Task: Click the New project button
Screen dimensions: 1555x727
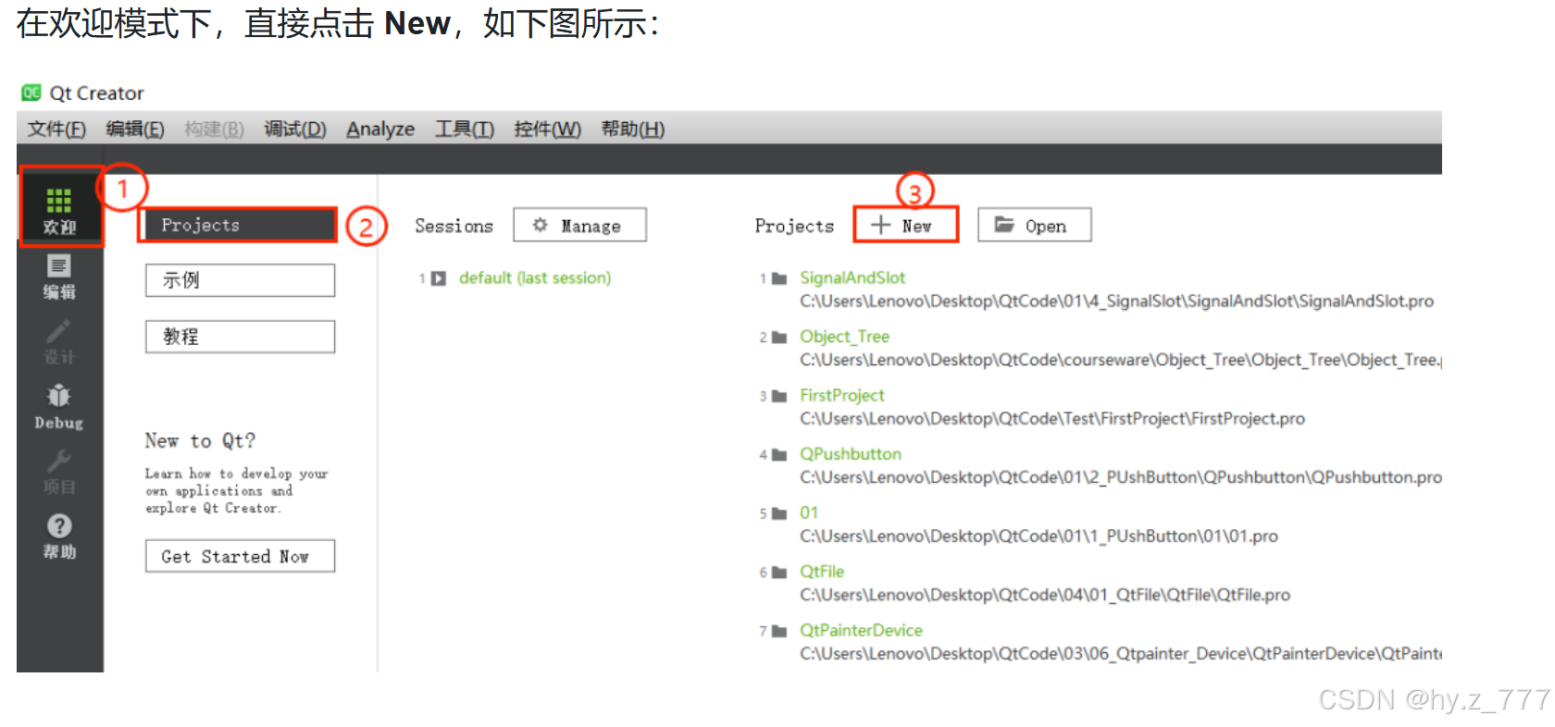Action: 905,225
